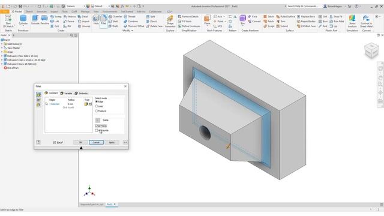Image resolution: width=384 pixels, height=216 pixels.
Task: Select Feature select mode radio
Action: tap(97, 111)
